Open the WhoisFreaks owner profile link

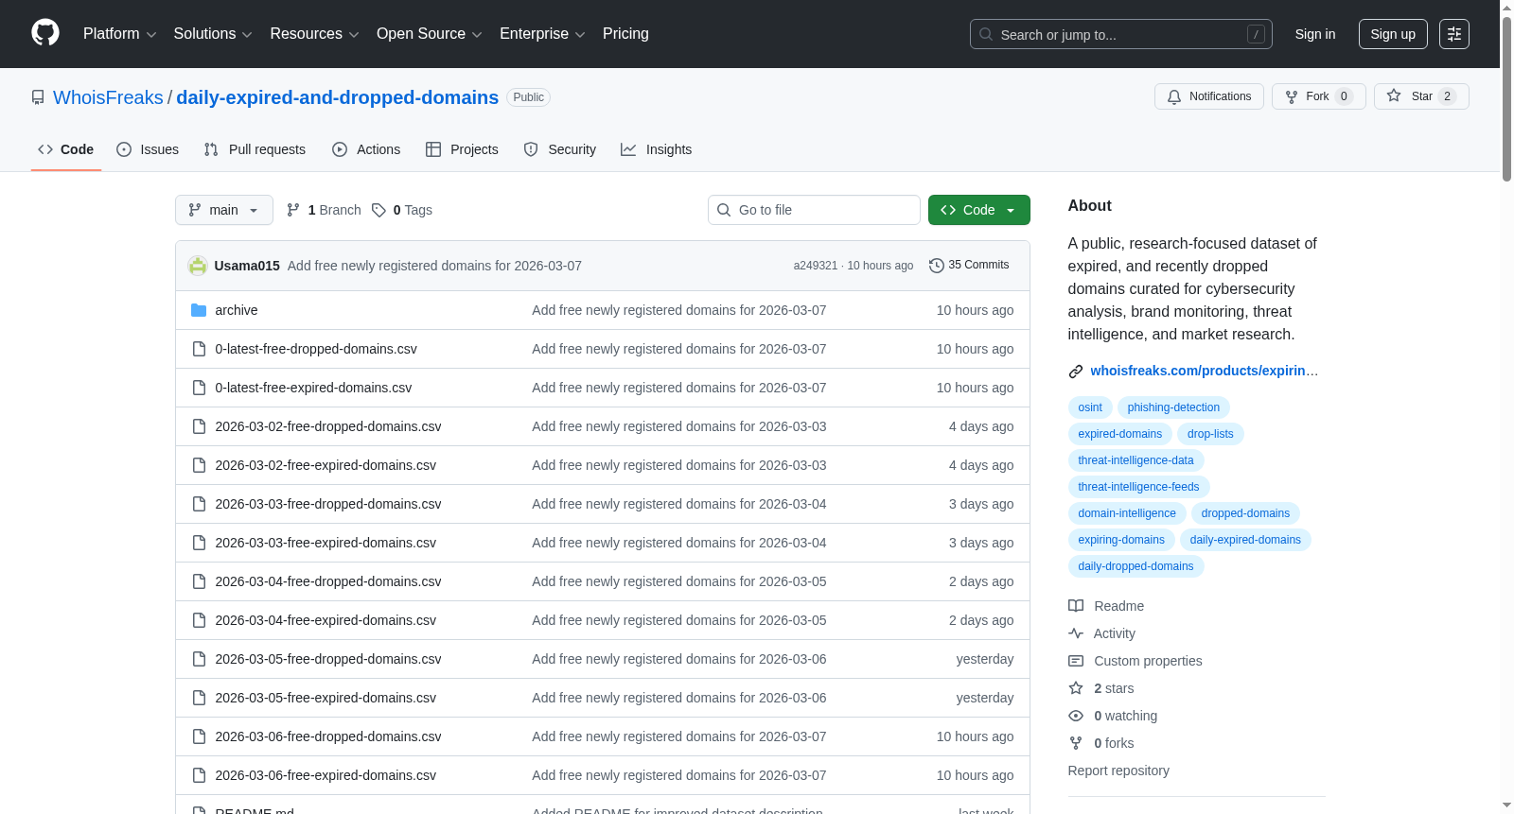(x=108, y=97)
